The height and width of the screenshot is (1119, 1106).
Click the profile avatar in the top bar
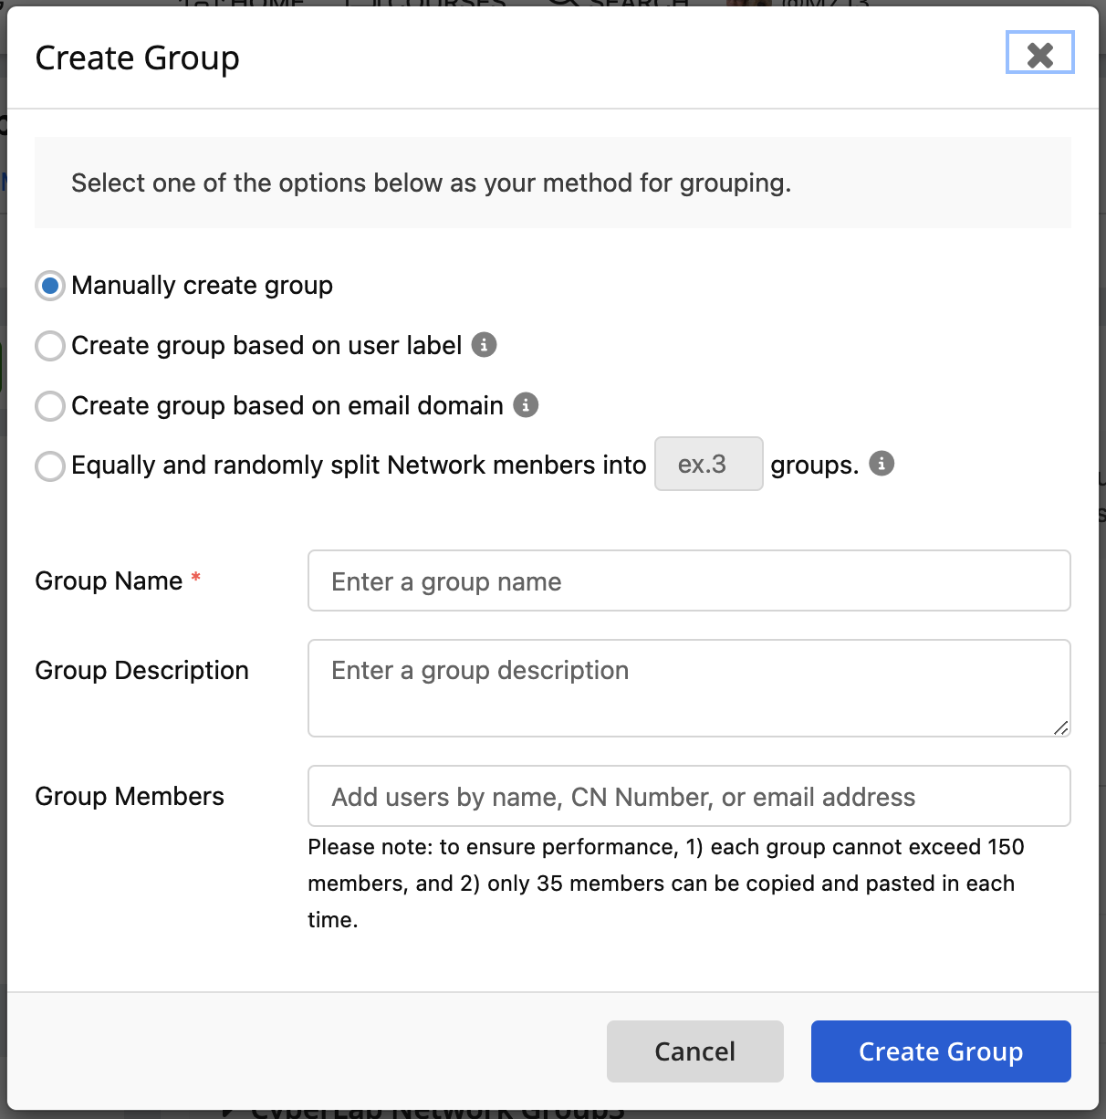pos(750,5)
